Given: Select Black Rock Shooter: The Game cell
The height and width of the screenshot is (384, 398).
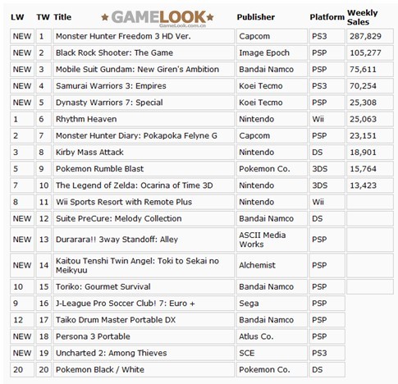Looking at the screenshot, I should coord(144,53).
